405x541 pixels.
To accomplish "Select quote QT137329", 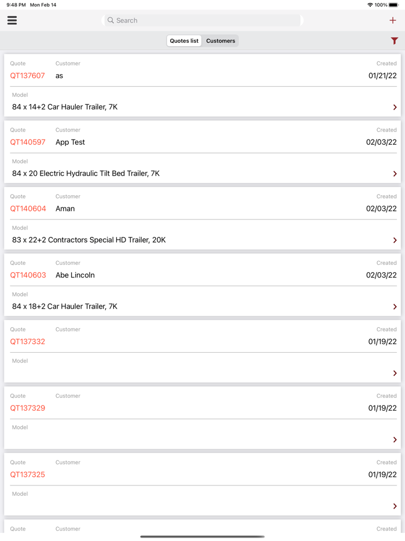I will click(x=27, y=408).
